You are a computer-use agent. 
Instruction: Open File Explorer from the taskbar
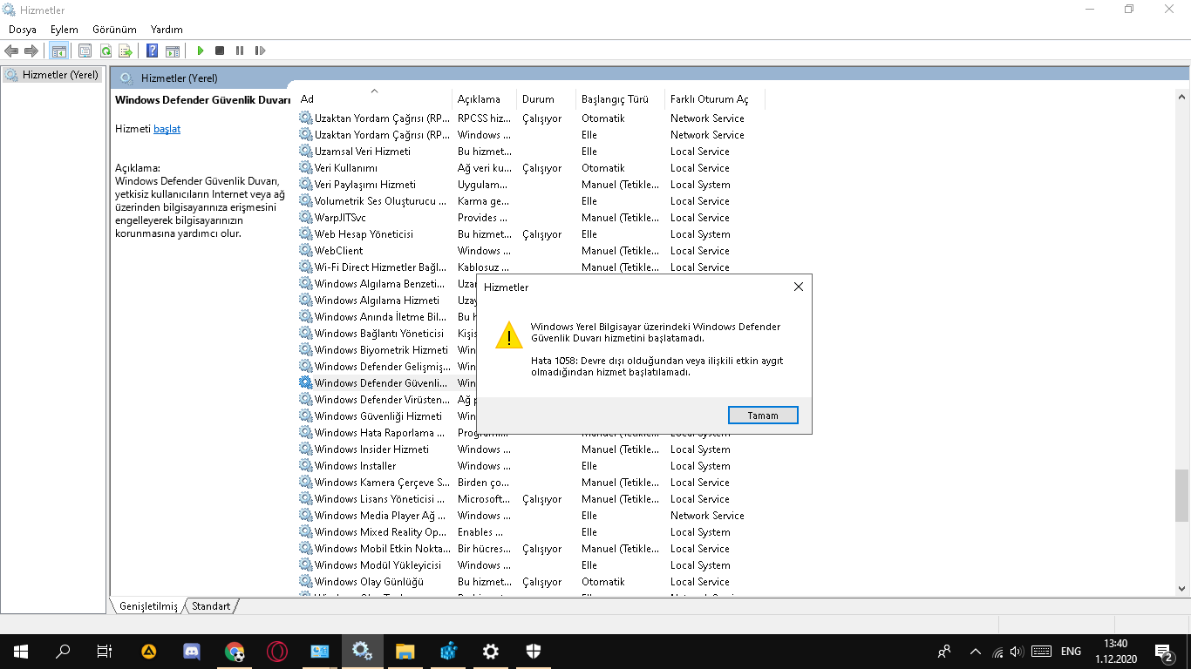pos(405,651)
